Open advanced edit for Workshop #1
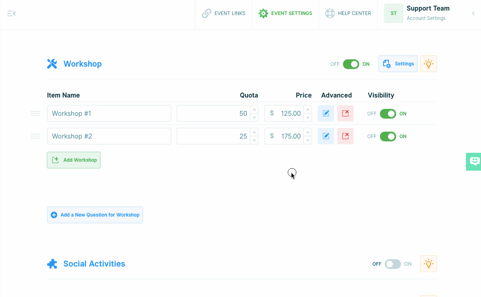The height and width of the screenshot is (297, 481). 326,113
